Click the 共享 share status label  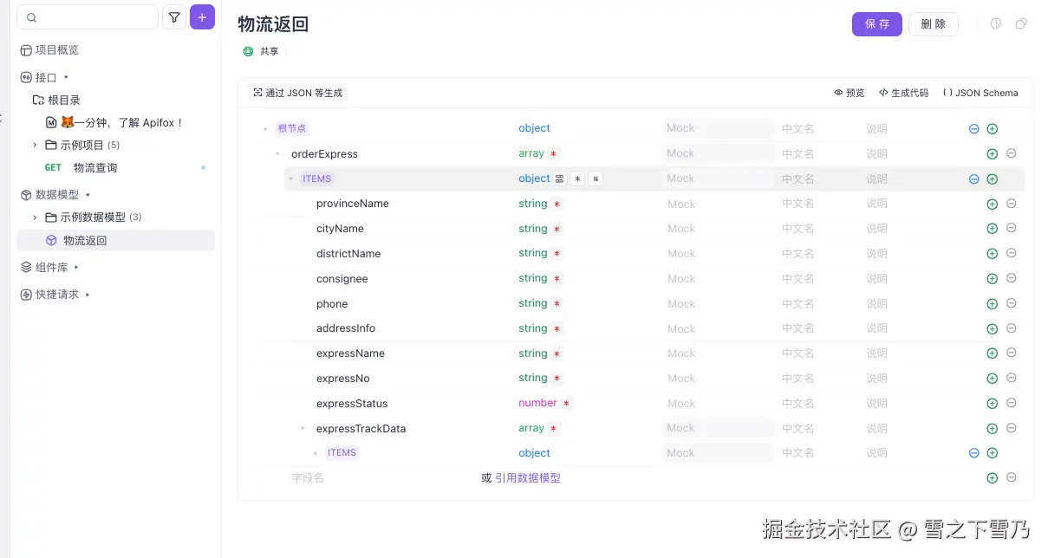coord(261,51)
